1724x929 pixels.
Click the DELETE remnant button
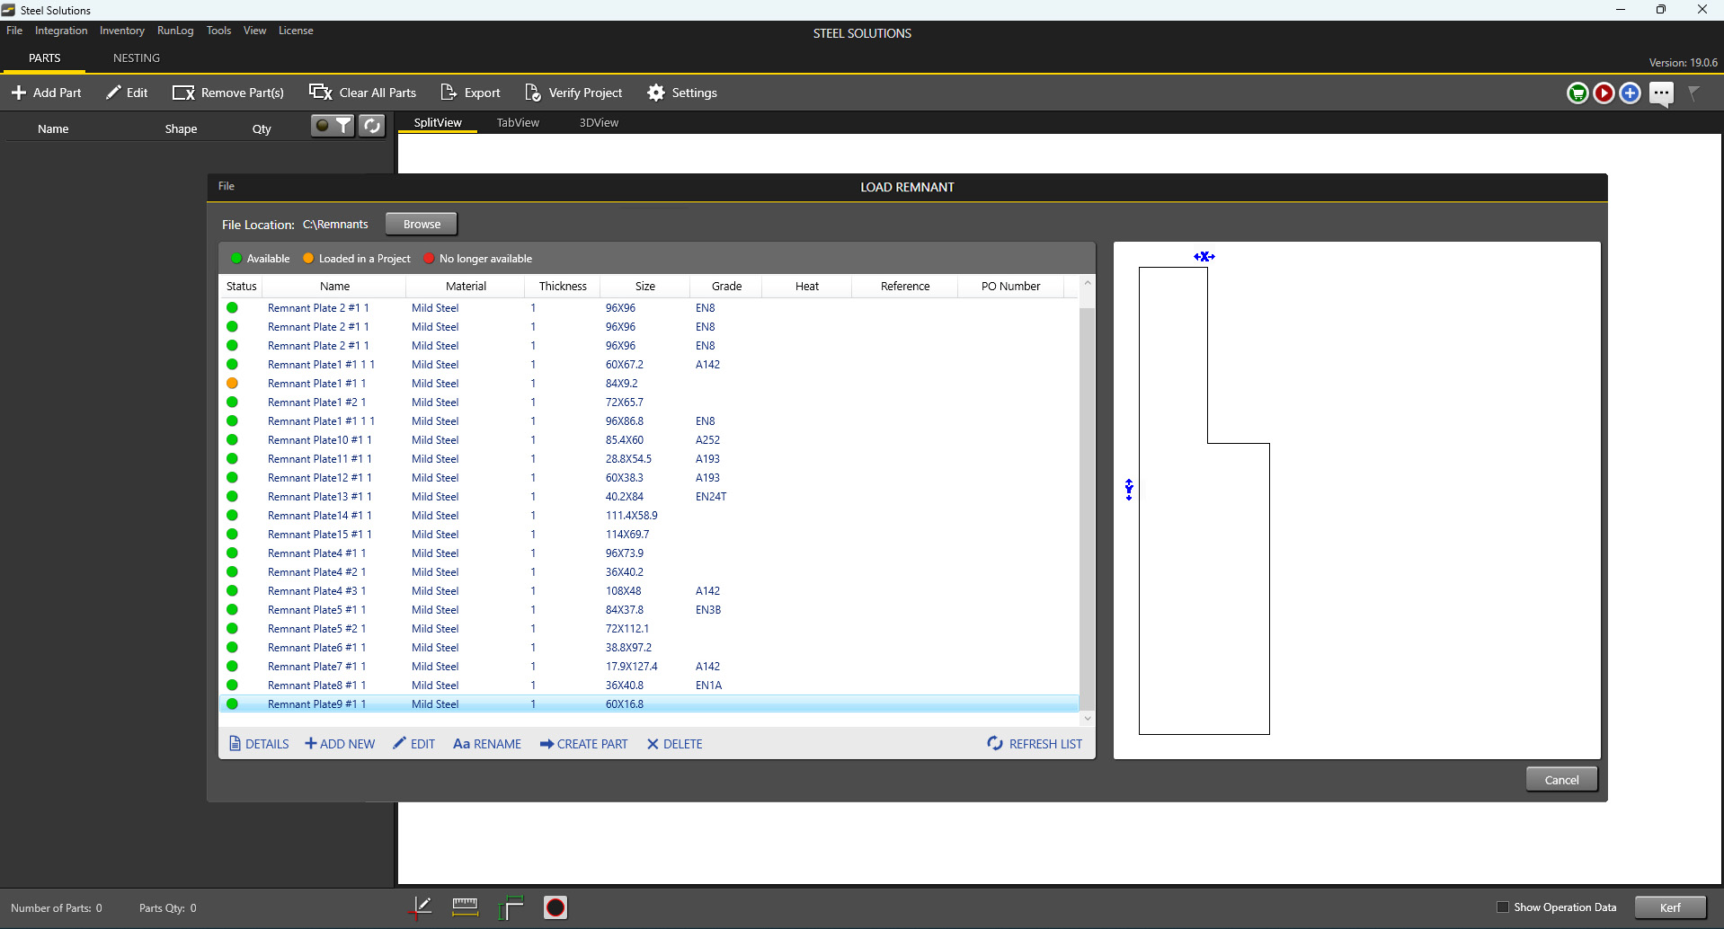click(x=674, y=744)
